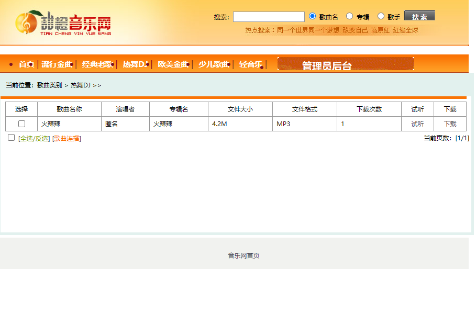Screen dimensions: 476x324
Task: Select the 专辑 search option
Action: pyautogui.click(x=349, y=16)
